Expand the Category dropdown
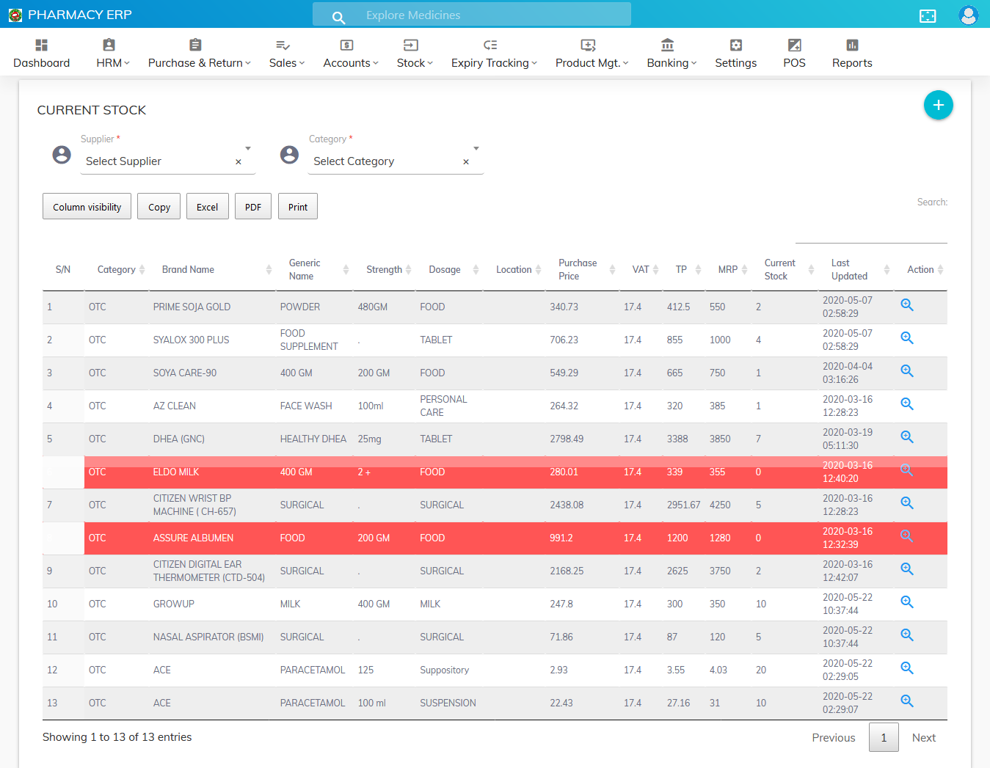 [476, 149]
